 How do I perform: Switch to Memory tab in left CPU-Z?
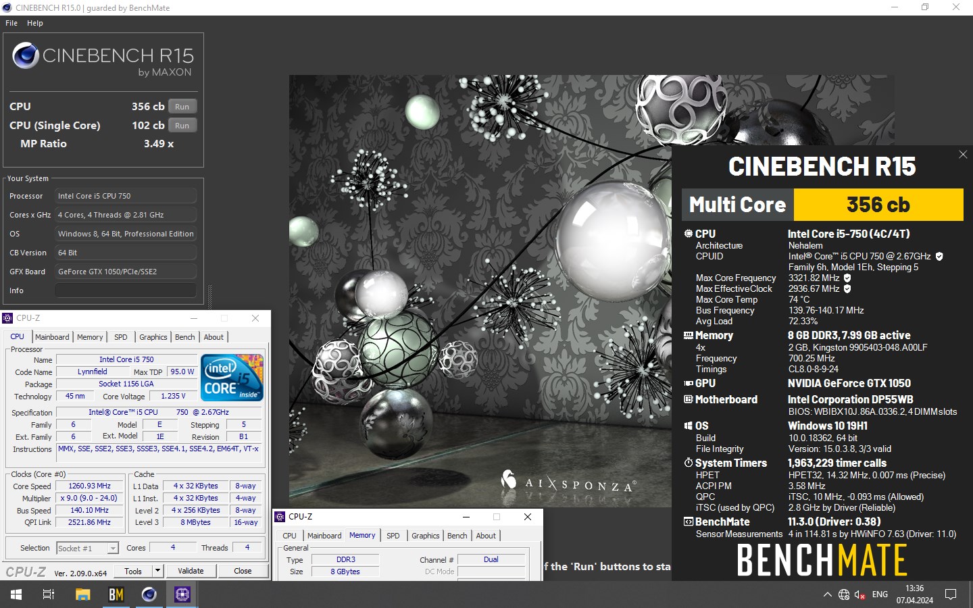point(90,337)
